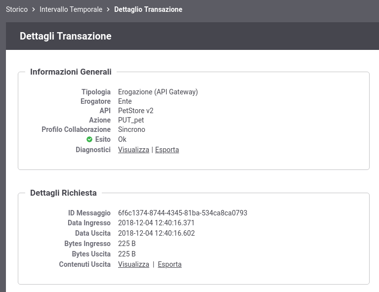The width and height of the screenshot is (379, 292).
Task: Click the chevron arrow after Intervallo Temporale
Action: pyautogui.click(x=108, y=9)
